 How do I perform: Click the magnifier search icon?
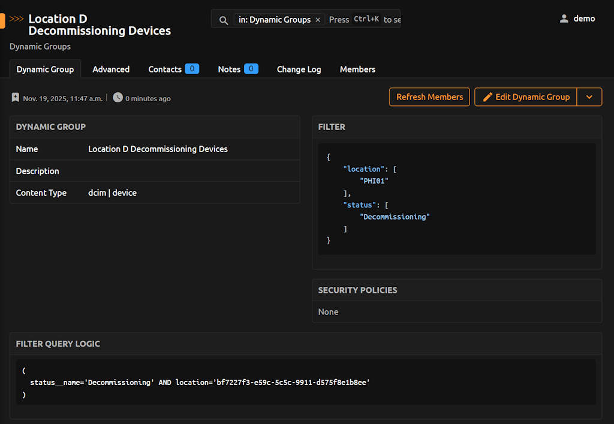pos(224,20)
